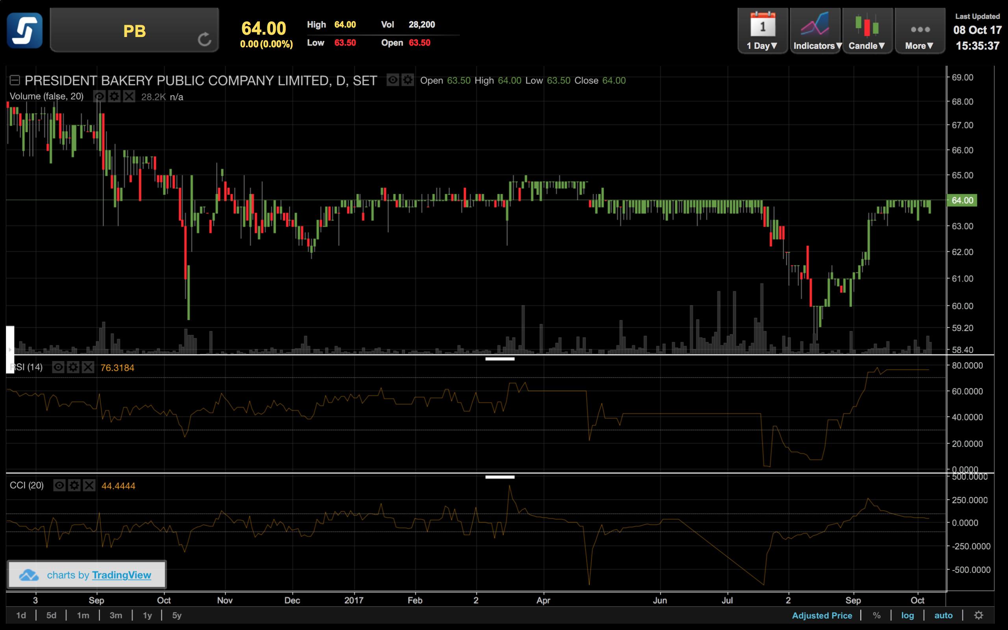Viewport: 1008px width, 630px height.
Task: Toggle visibility of the CCI indicator
Action: click(x=59, y=485)
